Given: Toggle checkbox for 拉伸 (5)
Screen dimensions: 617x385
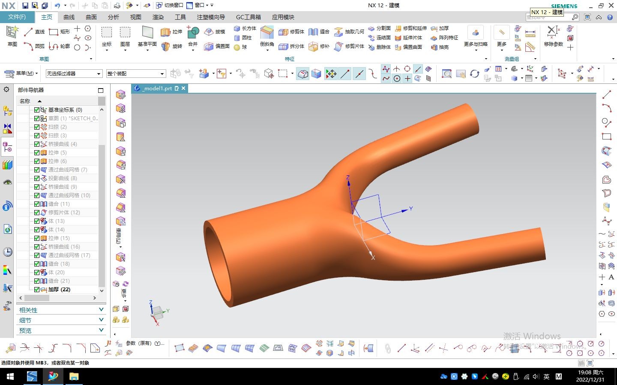Looking at the screenshot, I should pos(37,153).
